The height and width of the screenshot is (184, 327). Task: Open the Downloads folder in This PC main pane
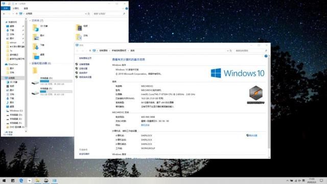(x=39, y=47)
